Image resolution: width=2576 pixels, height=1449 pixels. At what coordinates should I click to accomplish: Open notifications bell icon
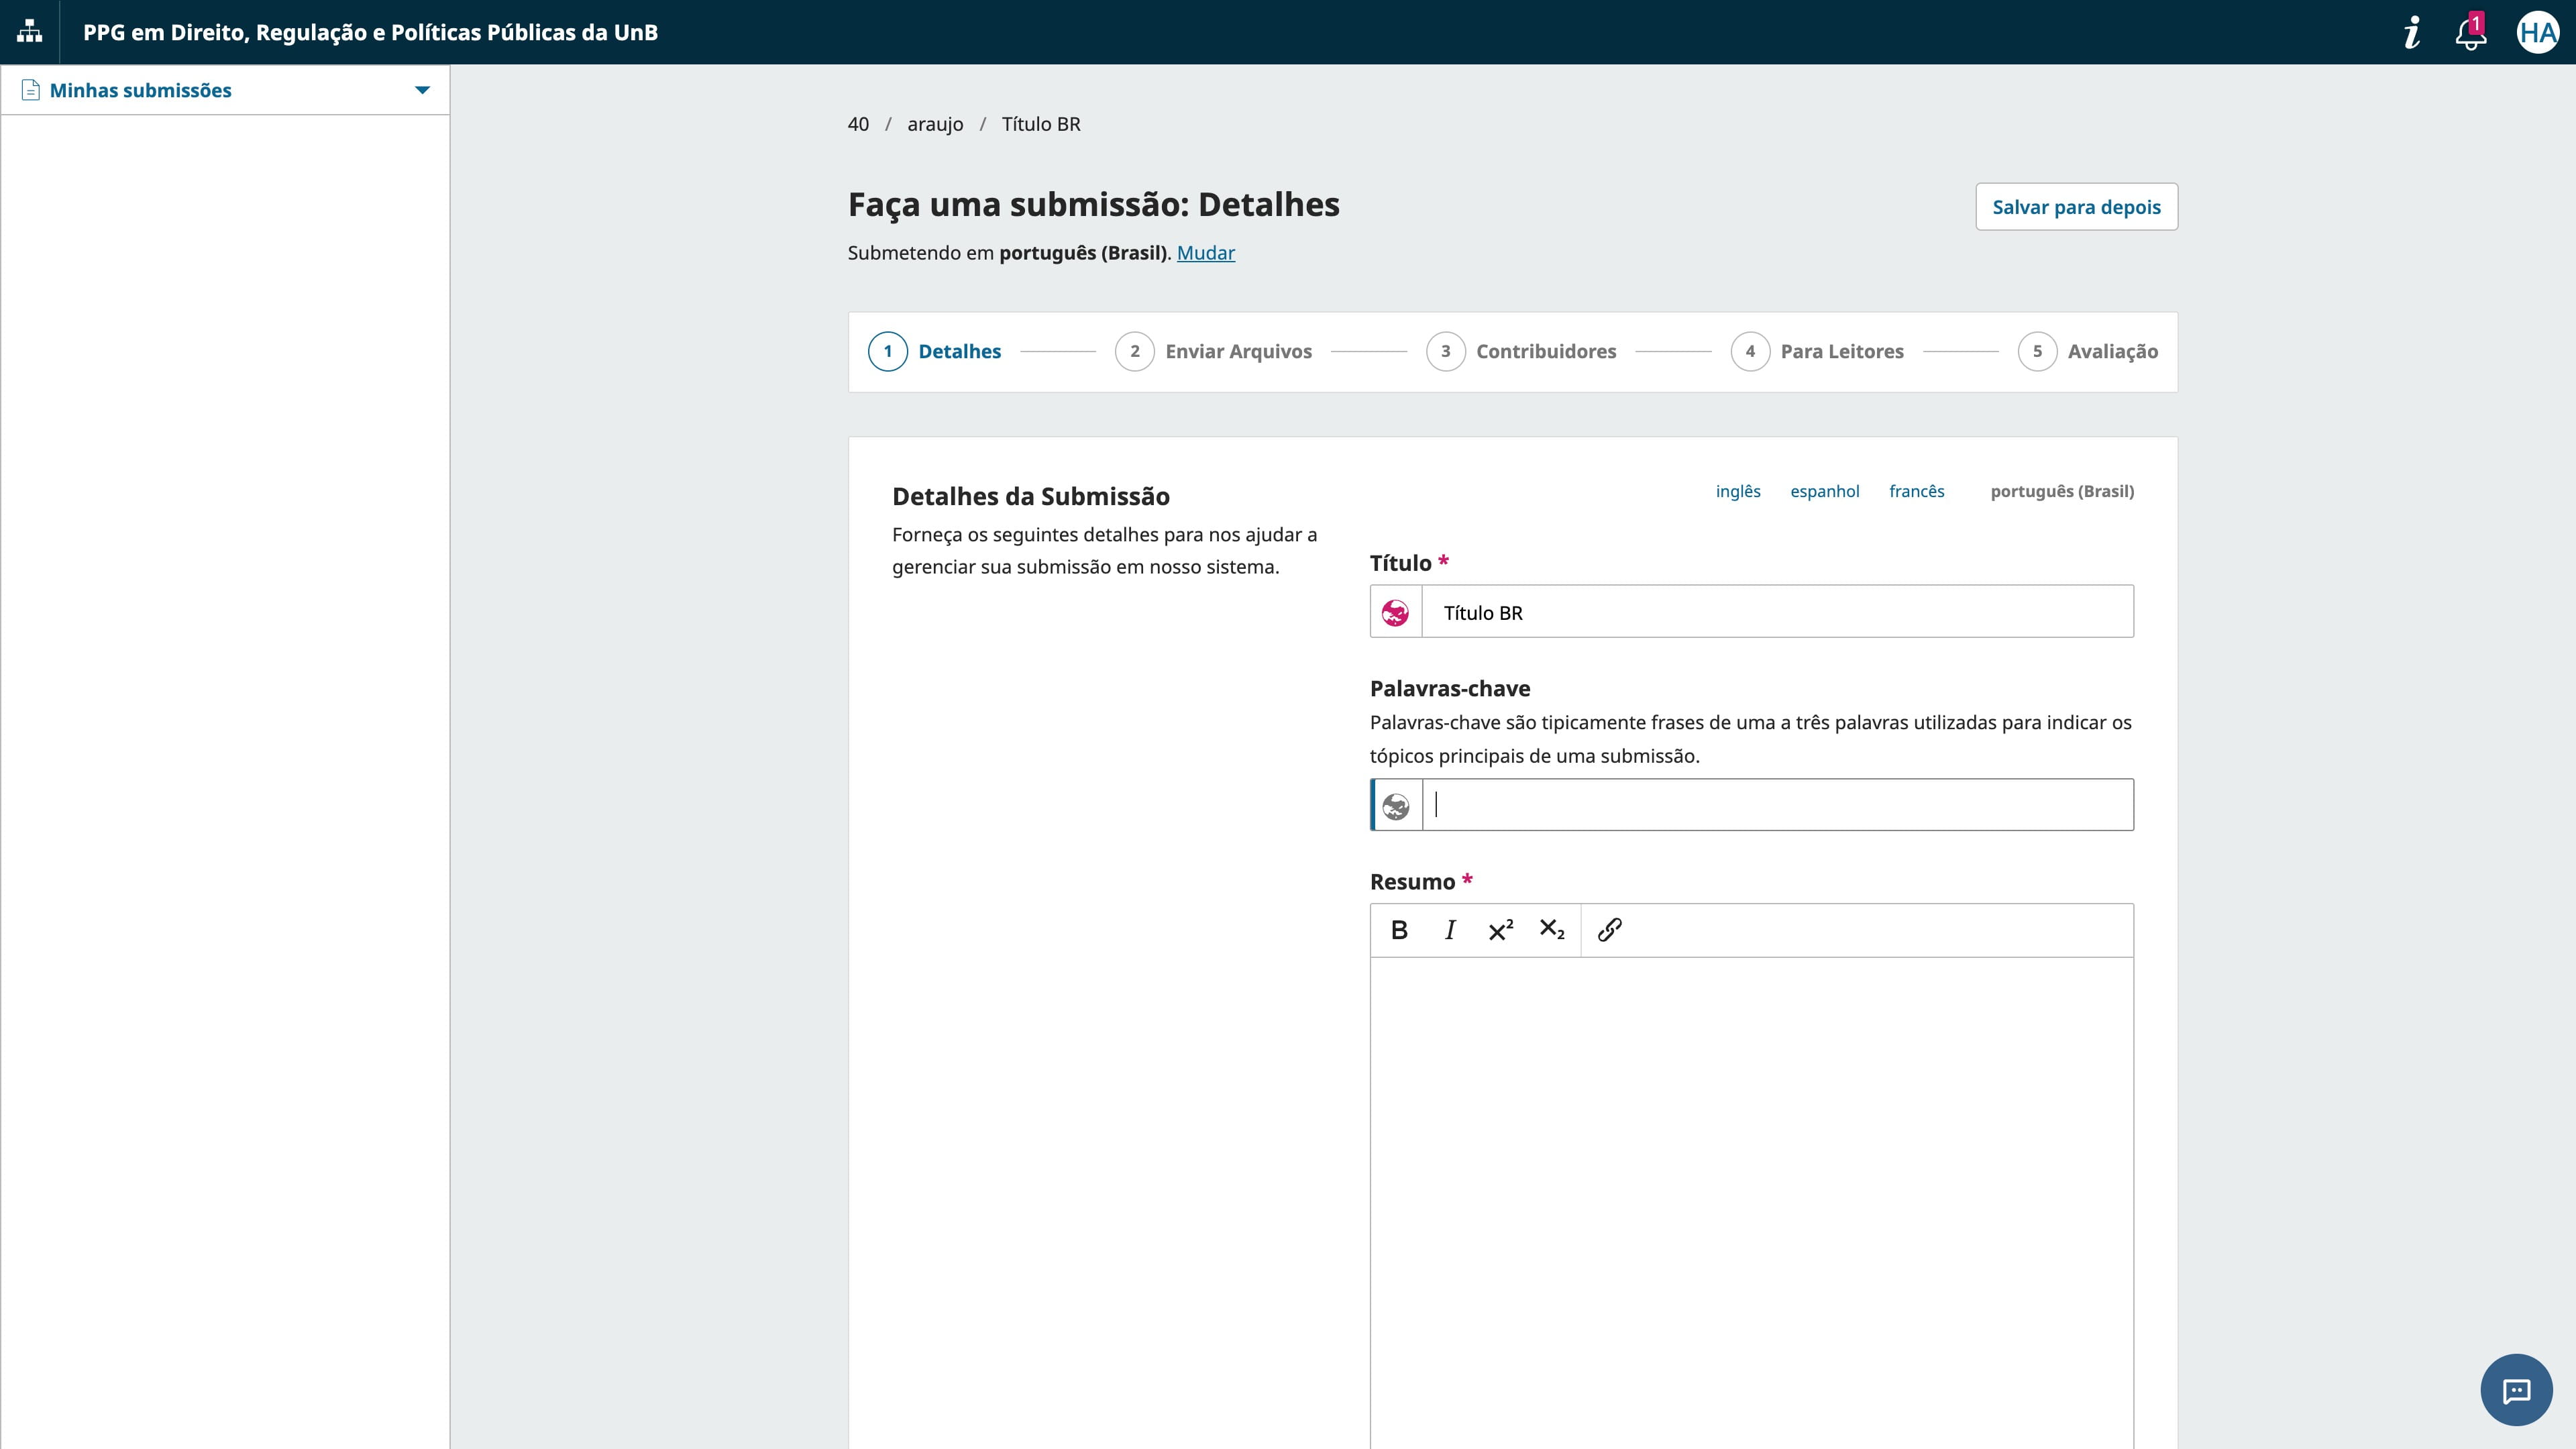tap(2470, 34)
